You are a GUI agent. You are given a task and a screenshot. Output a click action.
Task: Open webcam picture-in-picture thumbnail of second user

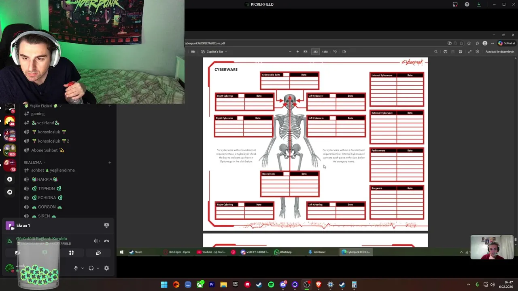pos(492,247)
